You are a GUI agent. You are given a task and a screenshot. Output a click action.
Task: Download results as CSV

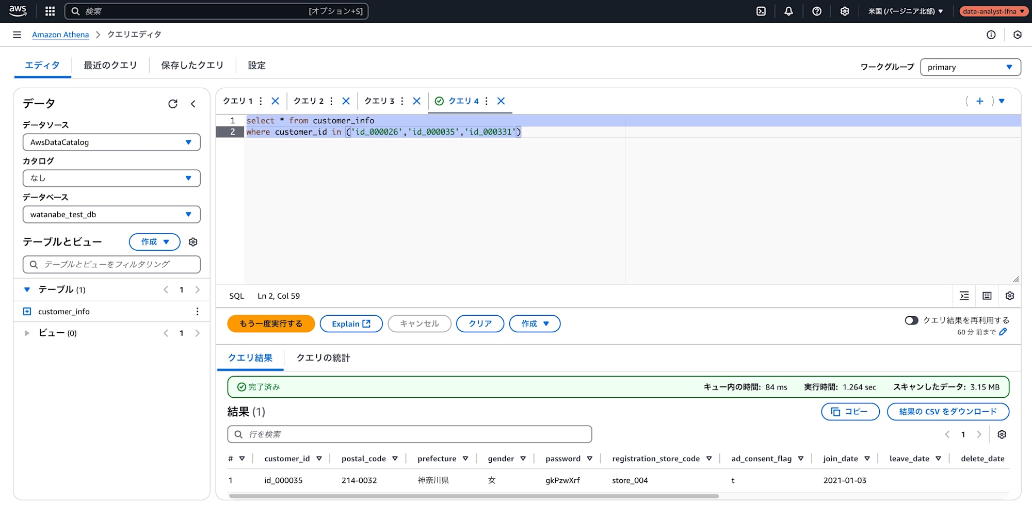click(948, 412)
